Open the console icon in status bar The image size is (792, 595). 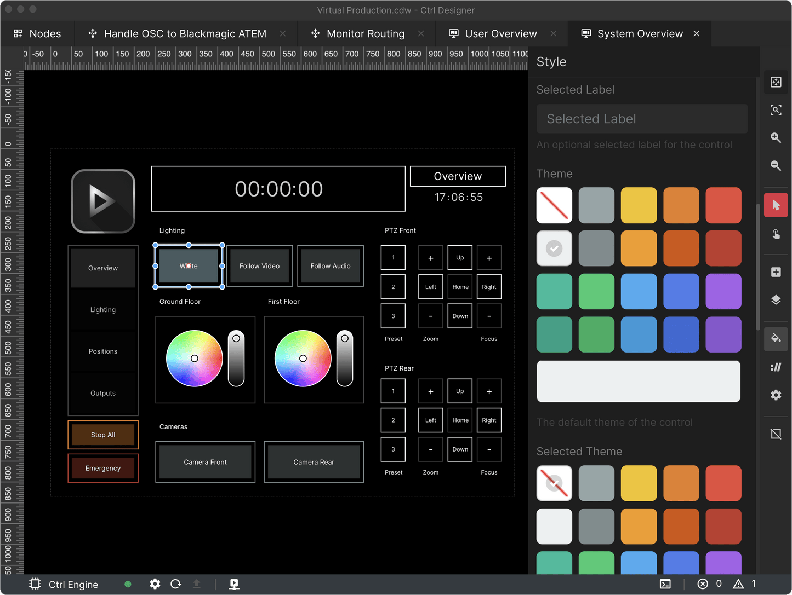click(665, 584)
